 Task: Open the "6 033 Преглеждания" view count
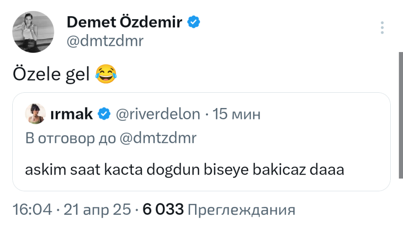pyautogui.click(x=219, y=210)
